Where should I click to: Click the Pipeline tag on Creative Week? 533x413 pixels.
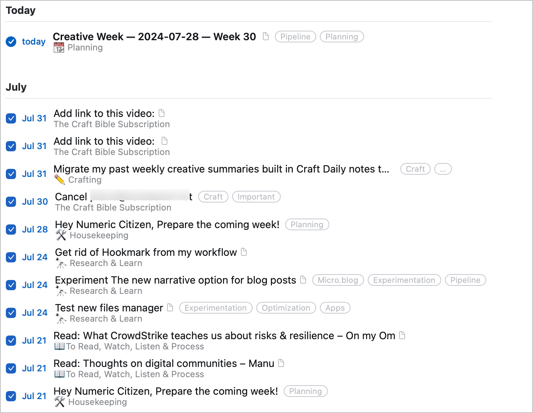pyautogui.click(x=295, y=37)
